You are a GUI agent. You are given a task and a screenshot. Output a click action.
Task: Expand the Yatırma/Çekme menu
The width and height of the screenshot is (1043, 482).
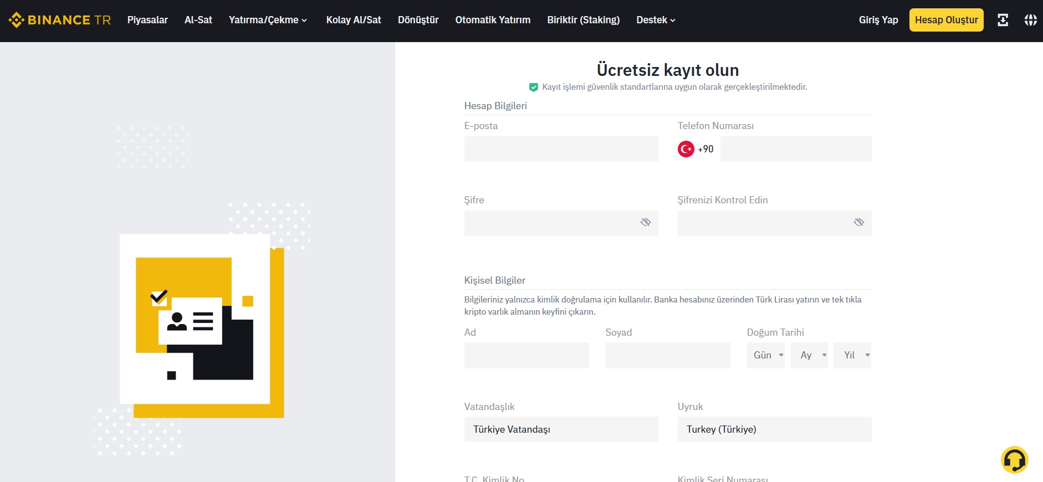tap(268, 20)
